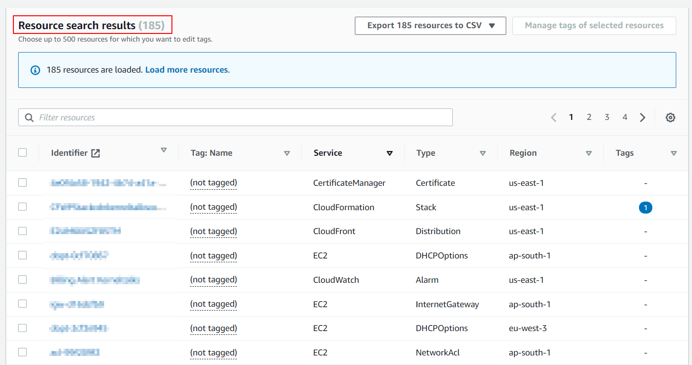Select the checkbox for the CloudFront Distribution row

[x=22, y=231]
